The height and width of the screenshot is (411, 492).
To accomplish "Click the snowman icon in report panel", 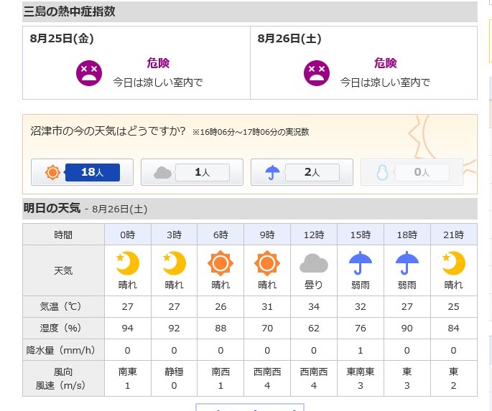I will point(382,172).
